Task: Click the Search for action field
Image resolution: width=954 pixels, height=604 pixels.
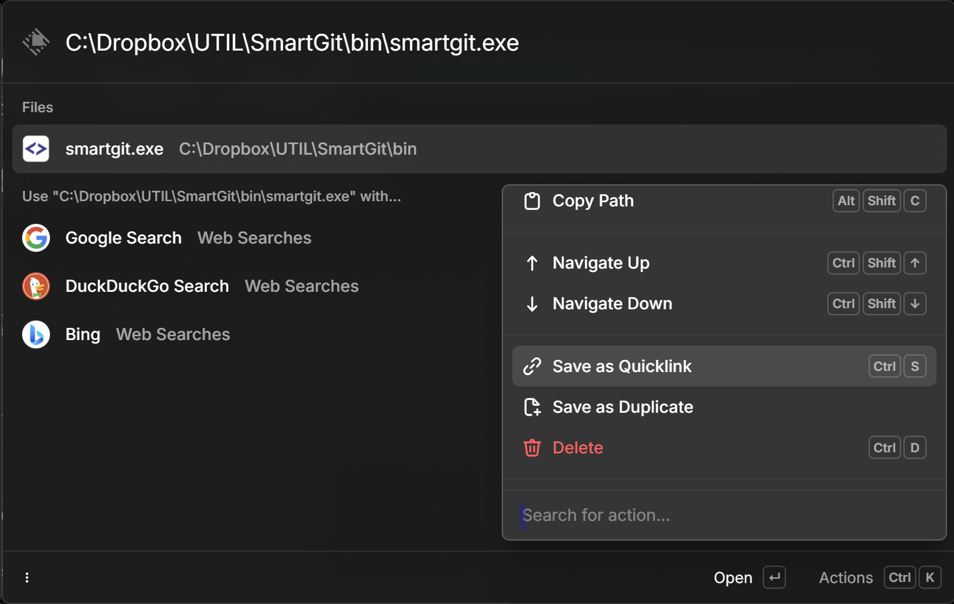Action: [x=724, y=515]
